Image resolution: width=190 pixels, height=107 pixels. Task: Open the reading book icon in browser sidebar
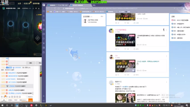tap(44, 20)
